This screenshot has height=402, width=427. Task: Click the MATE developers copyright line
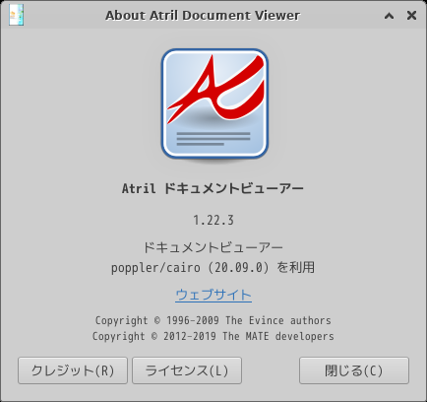pos(213,336)
